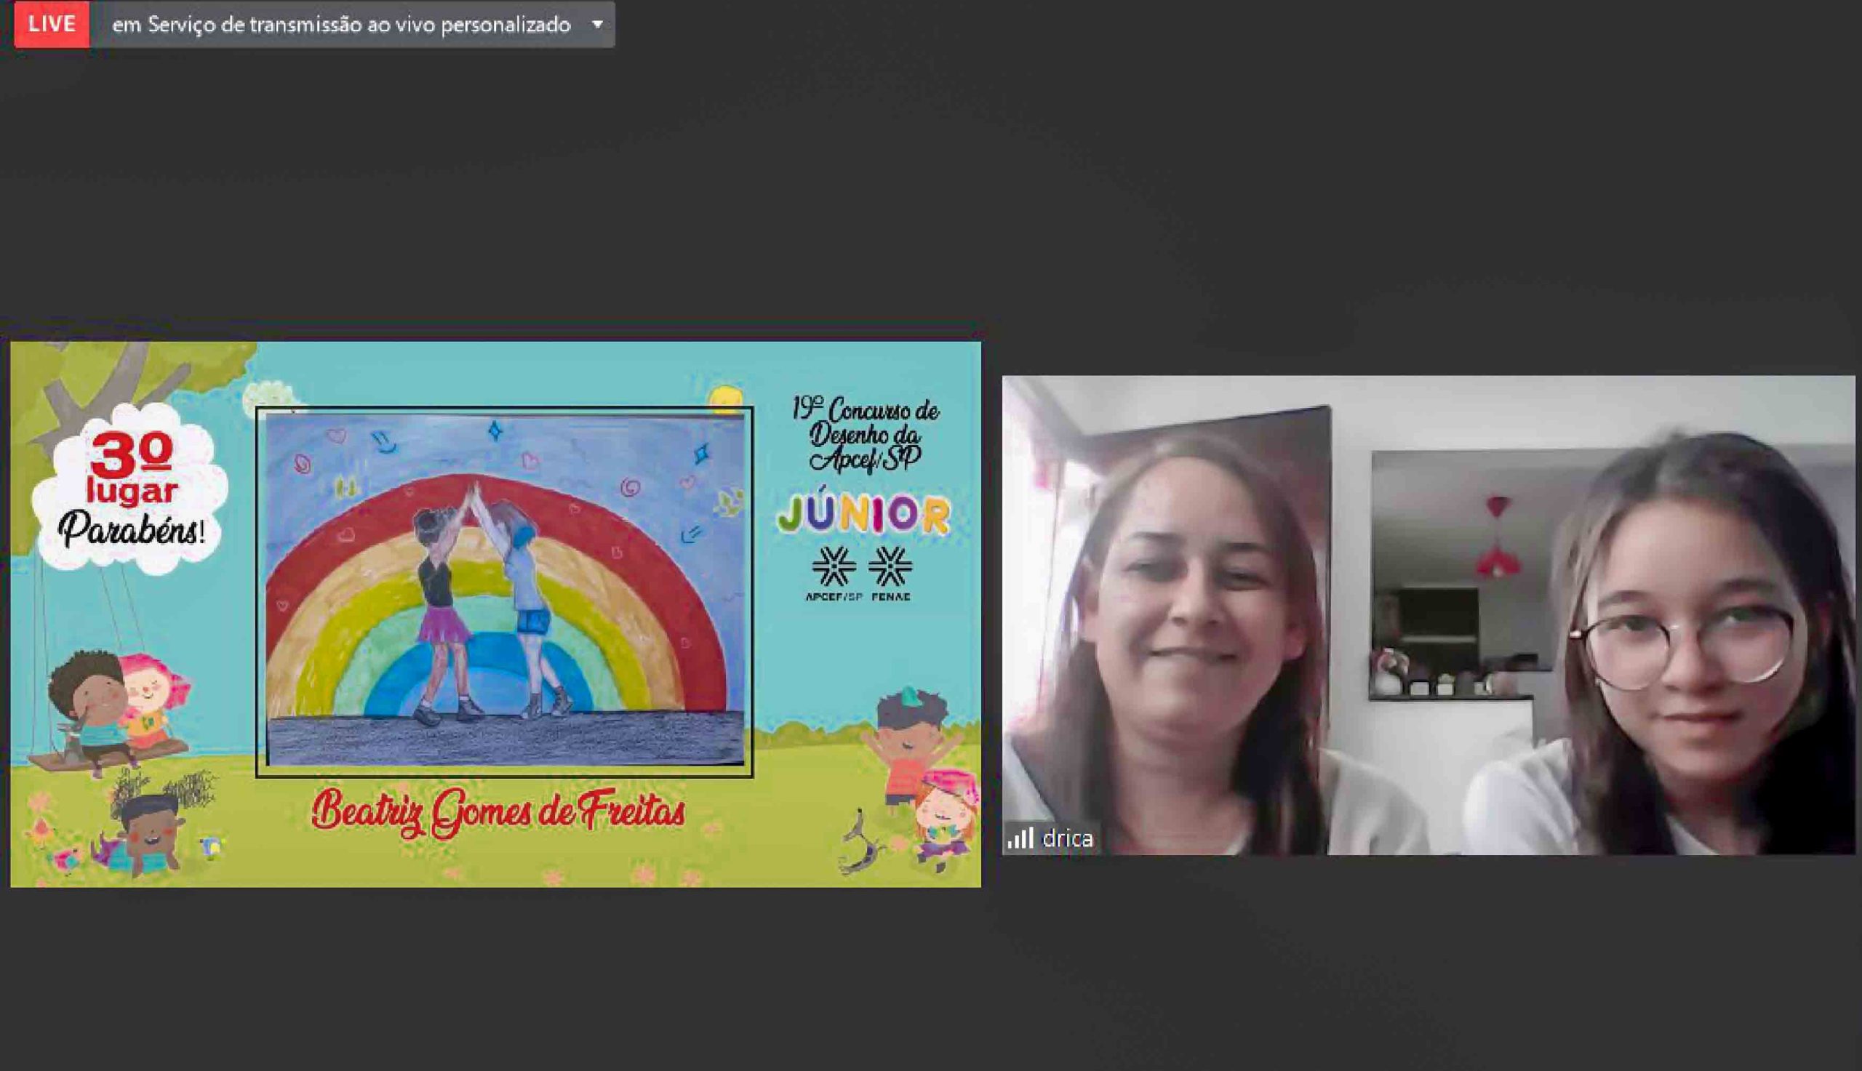Viewport: 1862px width, 1071px height.
Task: Click the 'drica' participant name label
Action: 1068,838
